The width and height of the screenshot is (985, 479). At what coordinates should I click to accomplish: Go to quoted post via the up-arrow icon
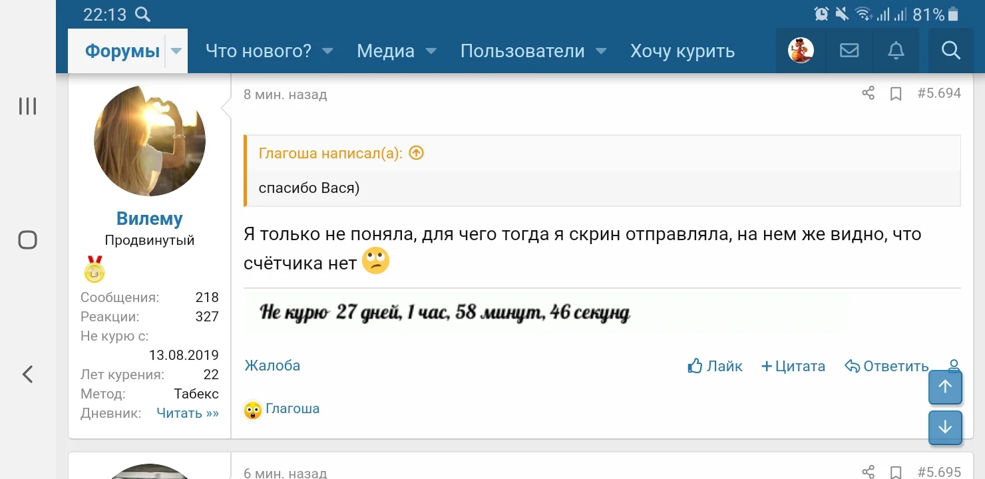(x=416, y=152)
